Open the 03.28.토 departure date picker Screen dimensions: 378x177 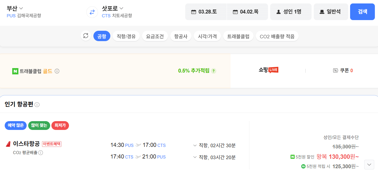206,12
